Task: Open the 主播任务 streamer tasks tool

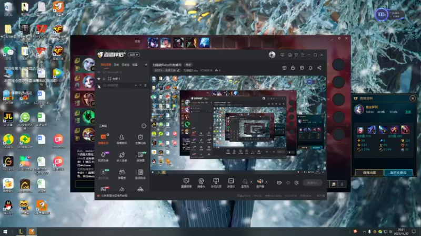Action: point(141,139)
